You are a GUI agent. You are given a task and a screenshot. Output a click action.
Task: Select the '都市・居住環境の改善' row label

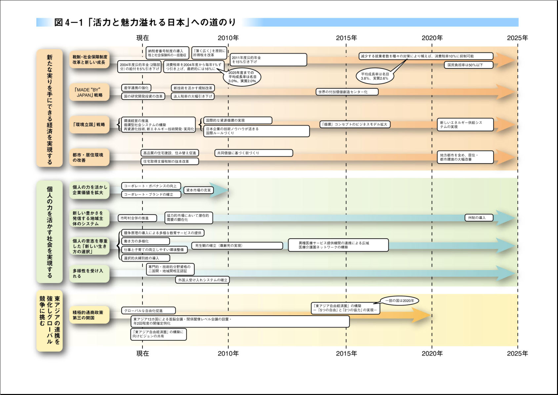89,157
